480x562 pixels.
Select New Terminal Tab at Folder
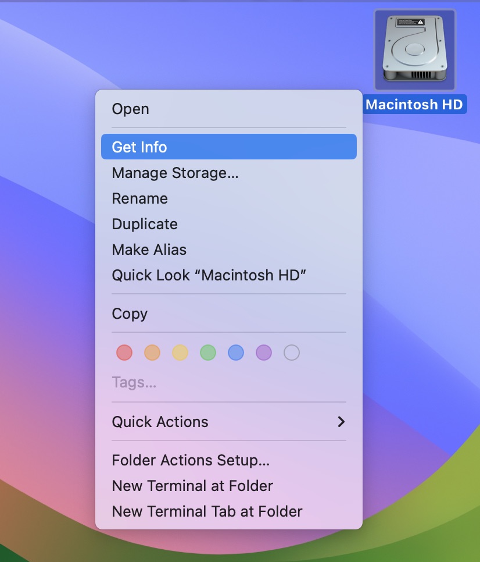[229, 511]
